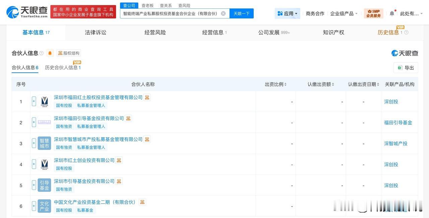Expand row 5 with the plus button
This screenshot has width=429, height=218.
[x=34, y=185]
